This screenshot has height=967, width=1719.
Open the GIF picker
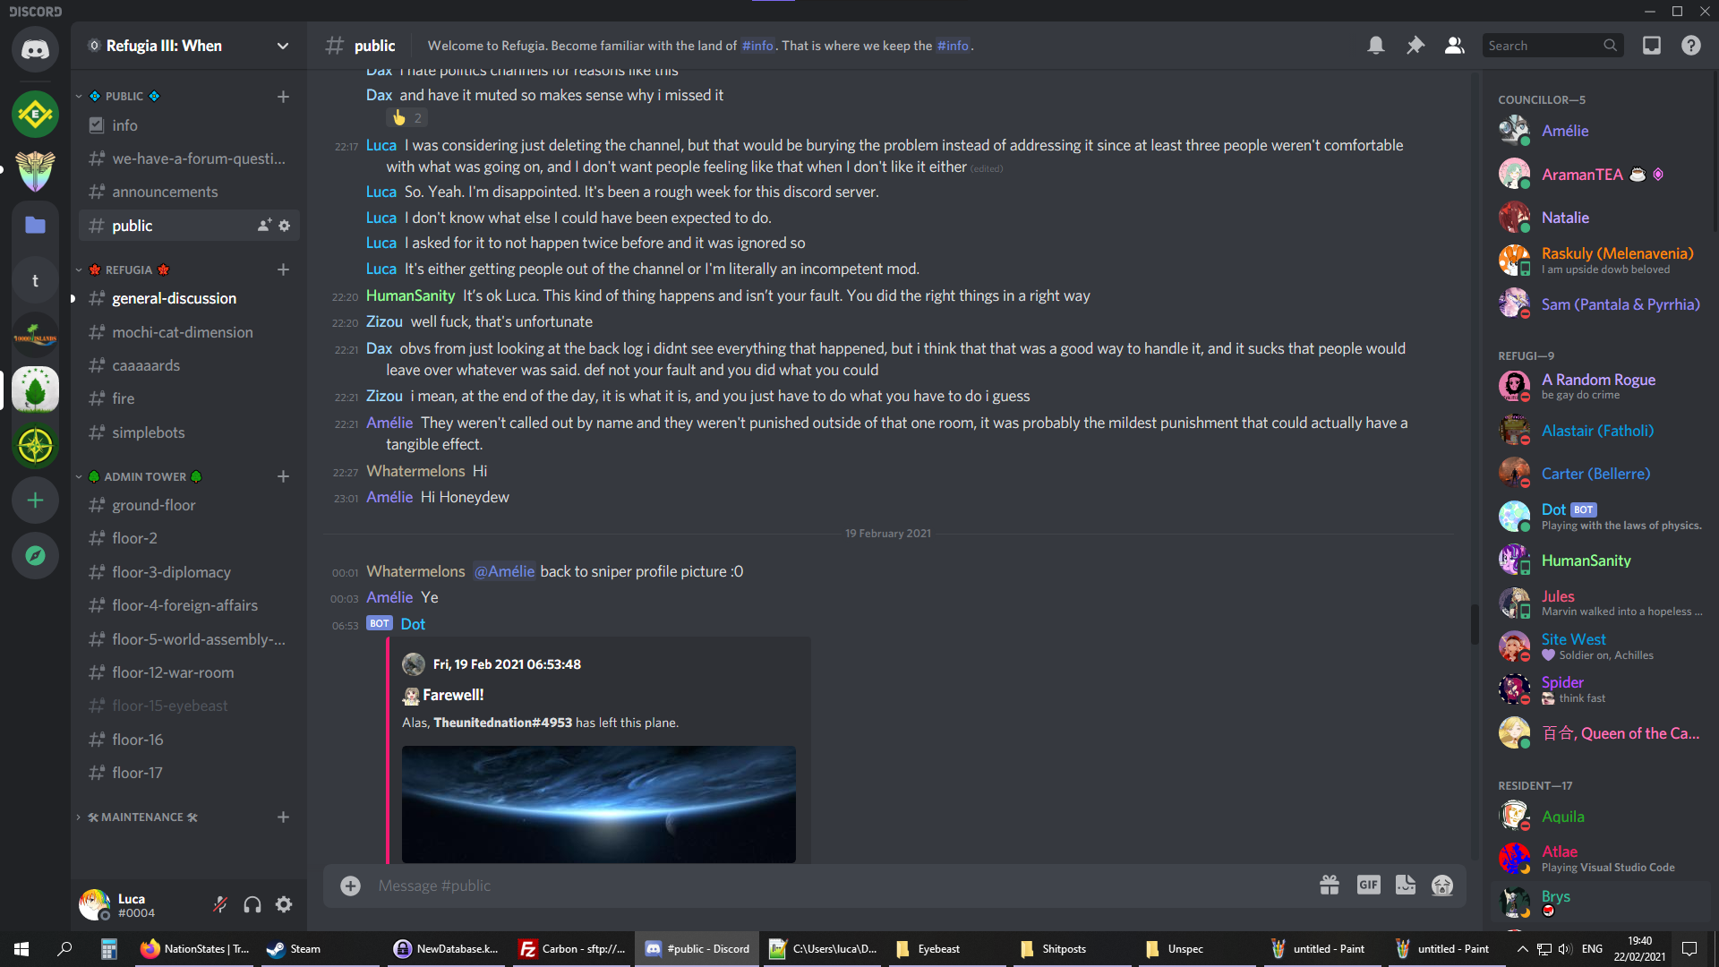[1369, 886]
